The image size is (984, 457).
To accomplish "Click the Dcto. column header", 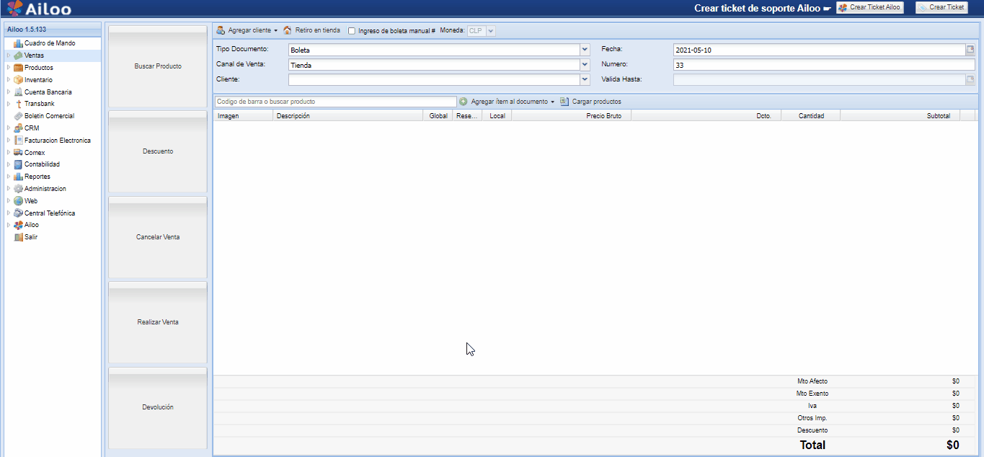I will click(x=706, y=116).
